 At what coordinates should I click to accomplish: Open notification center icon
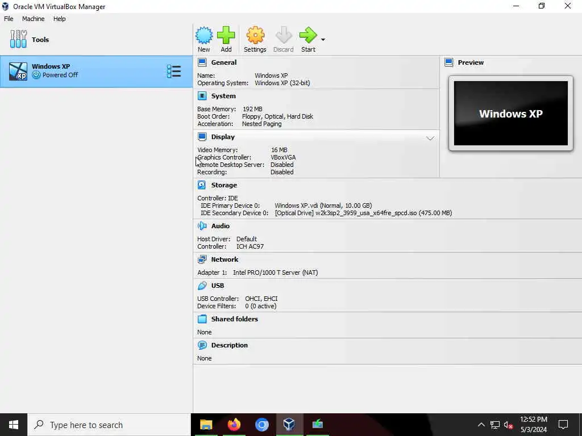click(x=563, y=425)
